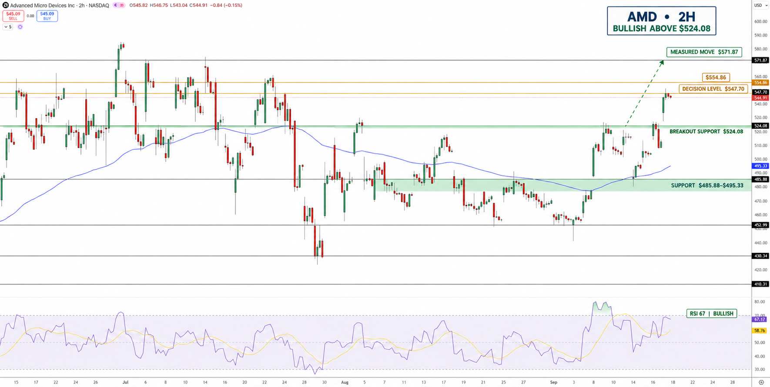The height and width of the screenshot is (387, 770).
Task: Select the 485.88 price axis label
Action: tap(760, 179)
